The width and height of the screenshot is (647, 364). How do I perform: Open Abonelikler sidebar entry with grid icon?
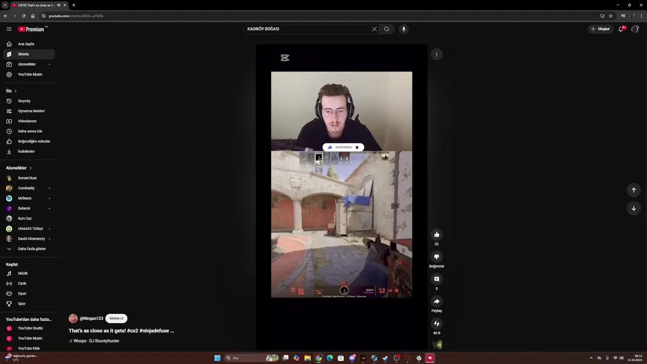click(x=29, y=64)
